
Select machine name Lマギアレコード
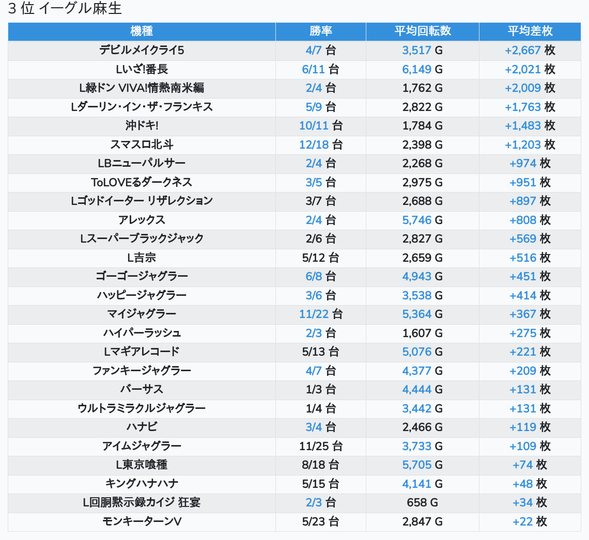coord(142,352)
